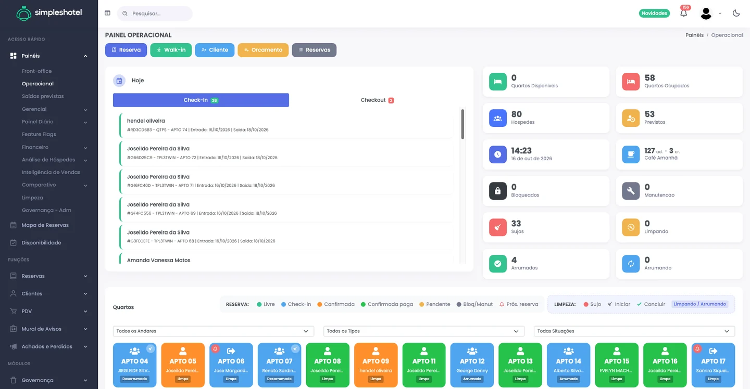This screenshot has height=389, width=750.
Task: Select the Check-in tab
Action: coord(201,100)
